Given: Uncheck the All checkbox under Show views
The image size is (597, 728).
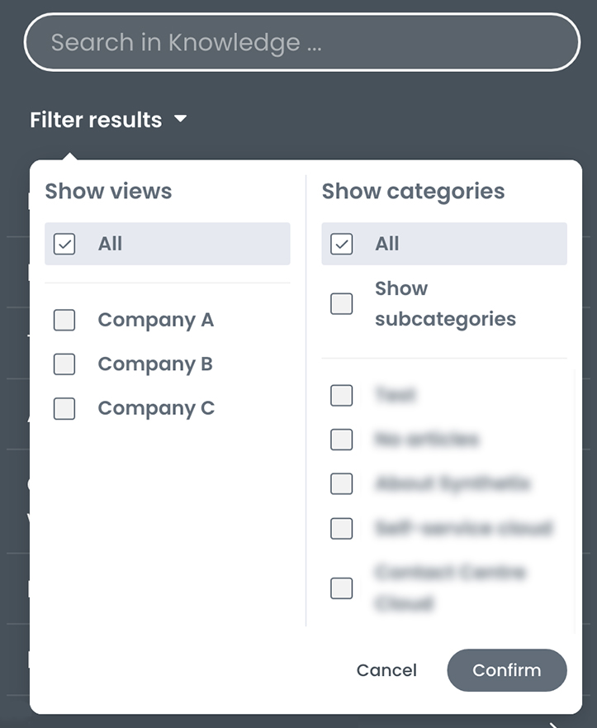Looking at the screenshot, I should point(64,244).
